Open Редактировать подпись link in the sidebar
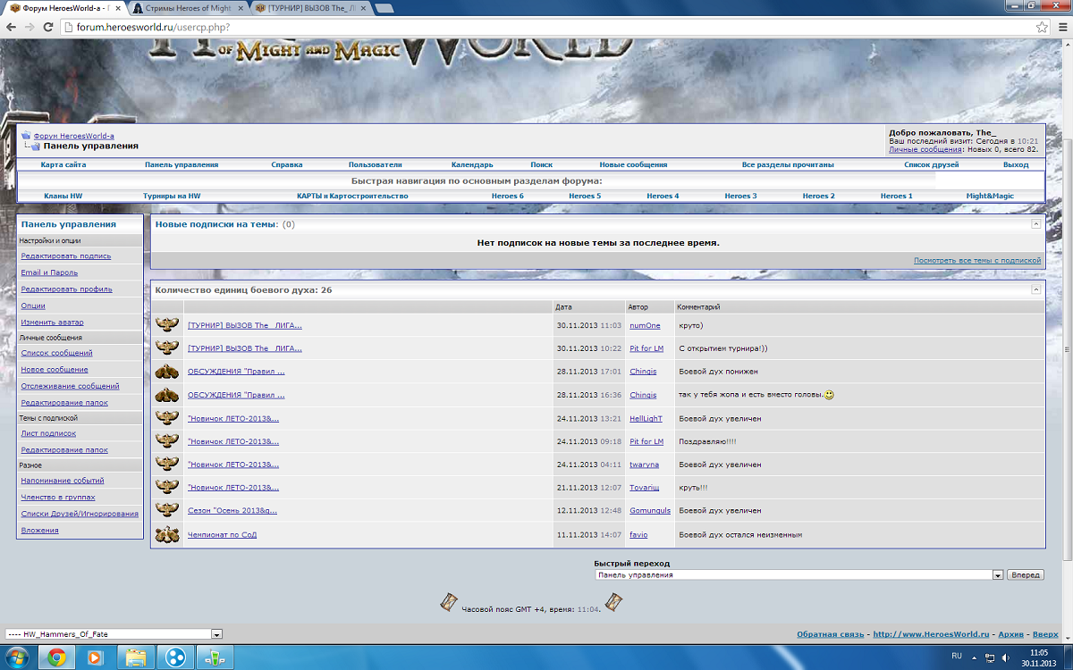Viewport: 1073px width, 670px height. coord(66,255)
